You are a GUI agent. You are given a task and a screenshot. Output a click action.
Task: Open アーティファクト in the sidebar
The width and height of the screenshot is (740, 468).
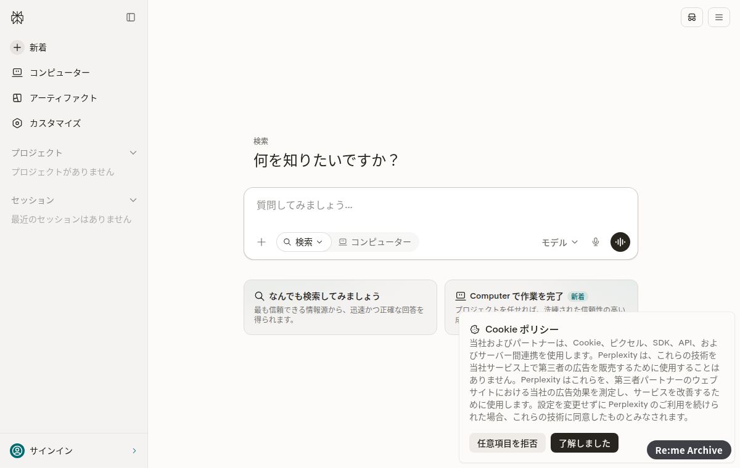point(74,98)
